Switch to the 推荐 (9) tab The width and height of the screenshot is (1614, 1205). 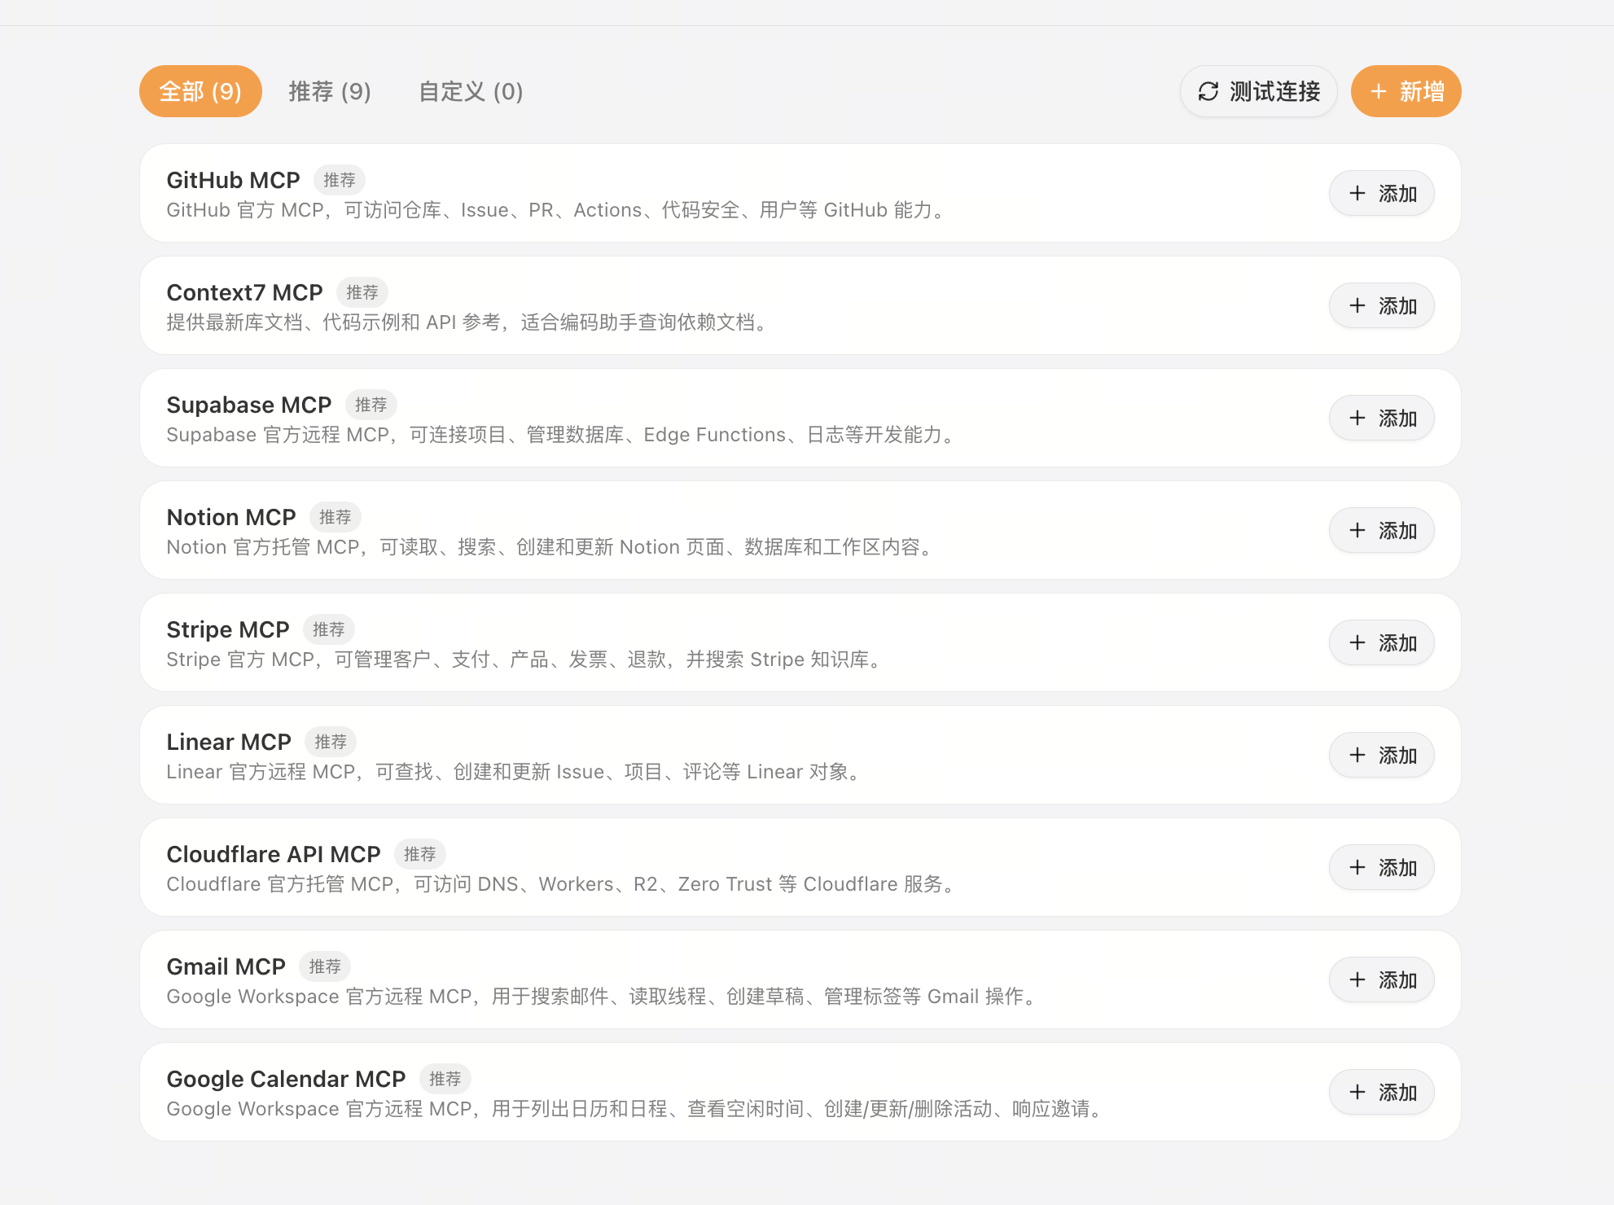330,91
